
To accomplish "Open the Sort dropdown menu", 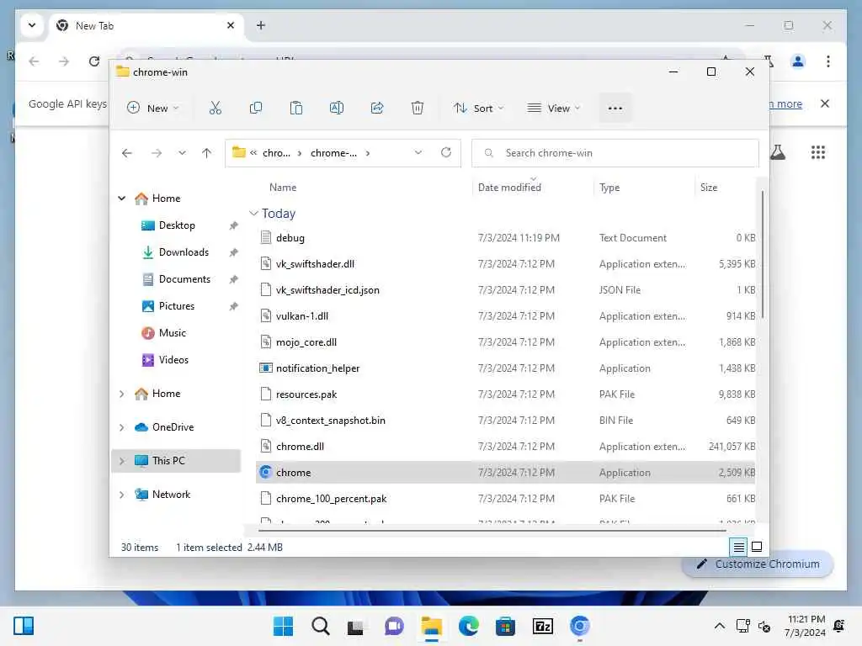I will click(478, 109).
